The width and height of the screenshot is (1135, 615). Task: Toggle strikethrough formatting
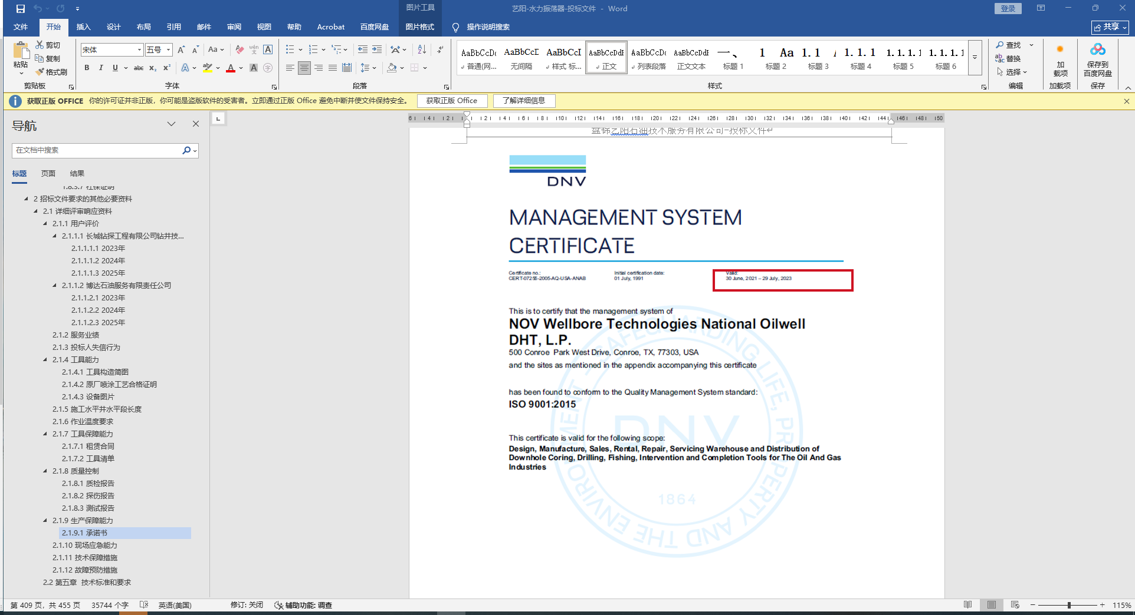tap(139, 68)
